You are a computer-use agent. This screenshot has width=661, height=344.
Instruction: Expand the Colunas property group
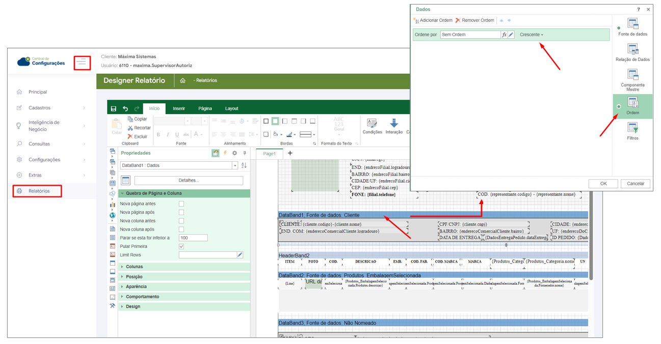click(135, 267)
